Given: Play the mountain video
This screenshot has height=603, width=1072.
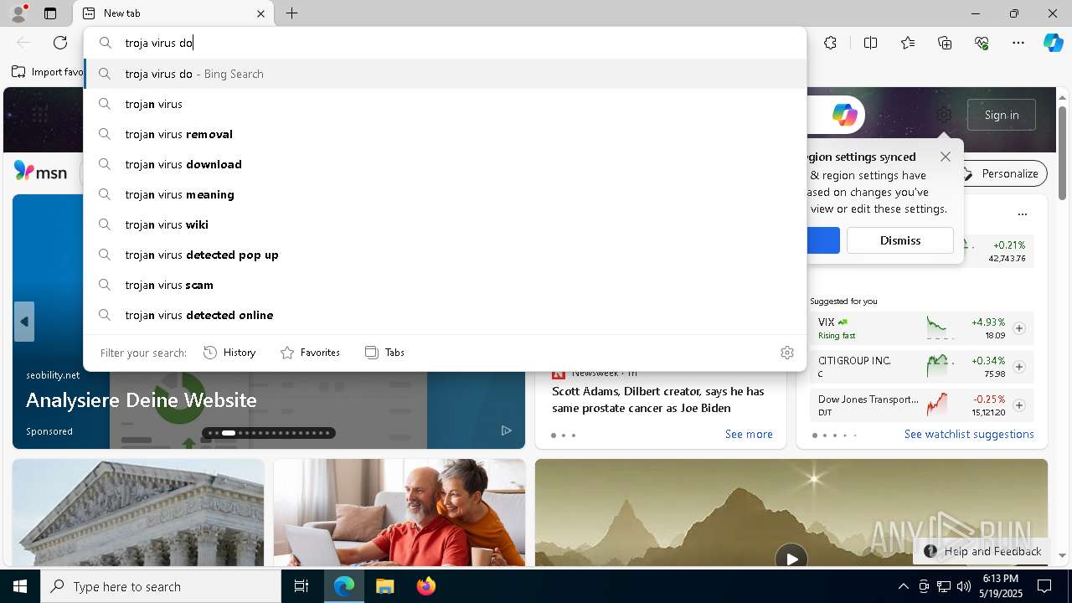Looking at the screenshot, I should coord(791,558).
